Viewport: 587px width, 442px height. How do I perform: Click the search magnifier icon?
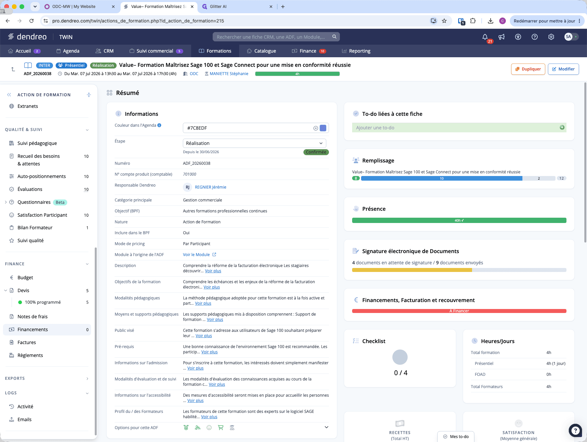[x=335, y=37]
